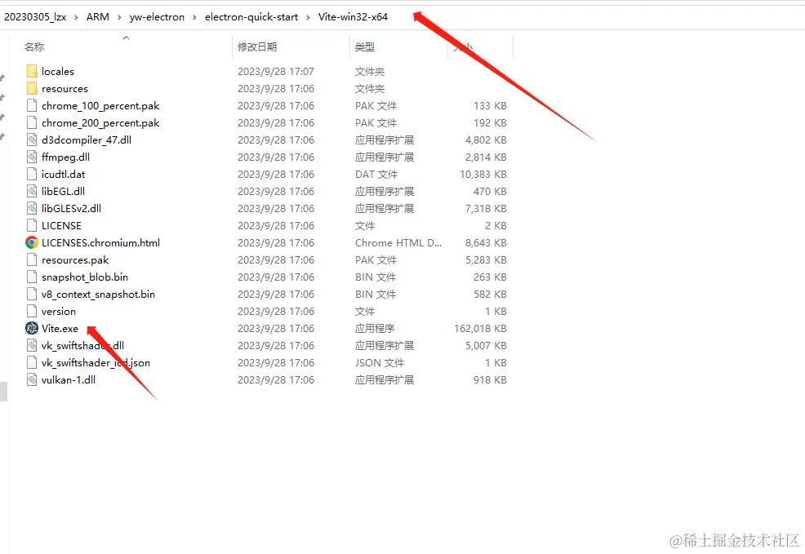
Task: Click the 2023/9/28 17:07 date of locales
Action: click(x=276, y=71)
